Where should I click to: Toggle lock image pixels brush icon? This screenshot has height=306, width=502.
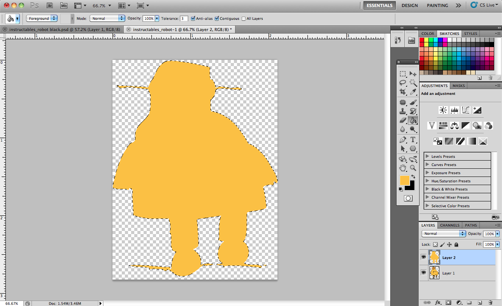[442, 245]
